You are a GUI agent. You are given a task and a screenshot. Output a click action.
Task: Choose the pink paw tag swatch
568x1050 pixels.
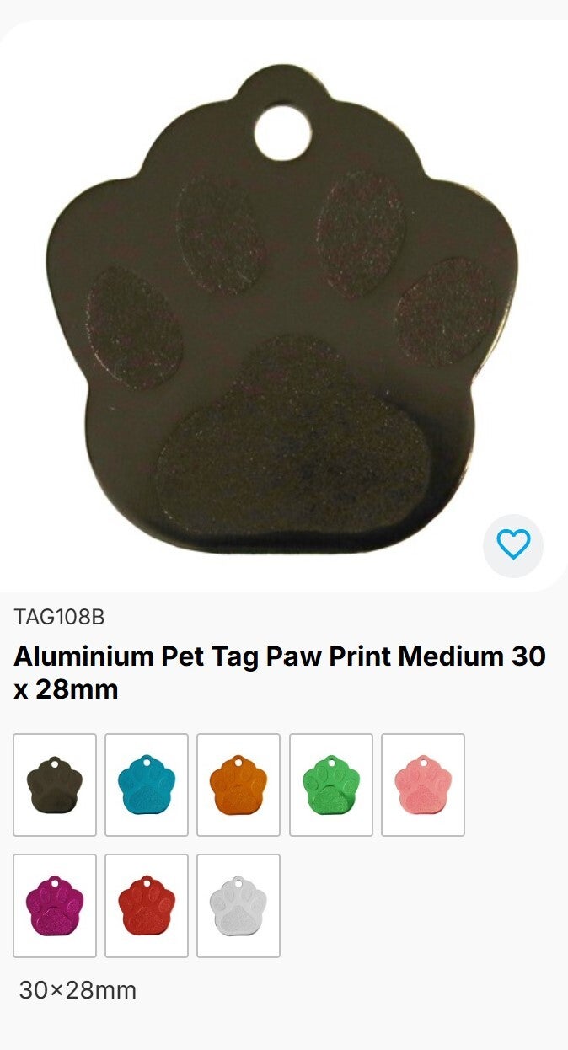(x=423, y=785)
